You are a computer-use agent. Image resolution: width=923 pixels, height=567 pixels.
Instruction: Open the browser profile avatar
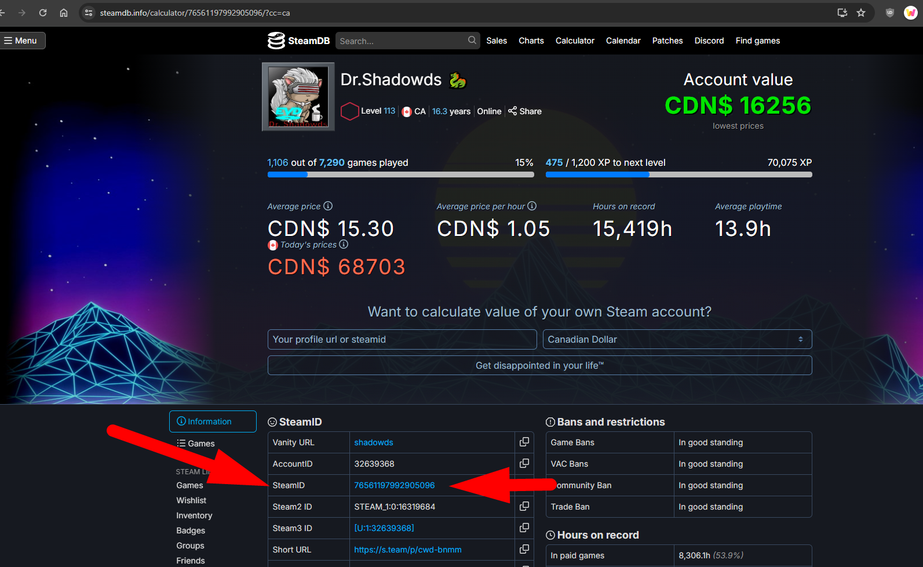pos(911,13)
